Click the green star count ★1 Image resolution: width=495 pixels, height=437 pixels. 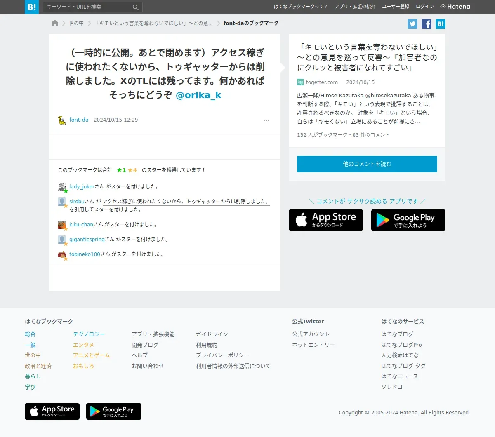pyautogui.click(x=121, y=170)
